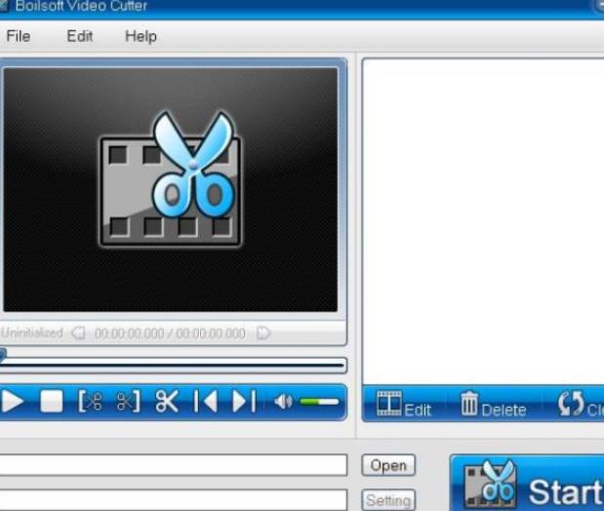Click the video seek bar

tap(176, 366)
